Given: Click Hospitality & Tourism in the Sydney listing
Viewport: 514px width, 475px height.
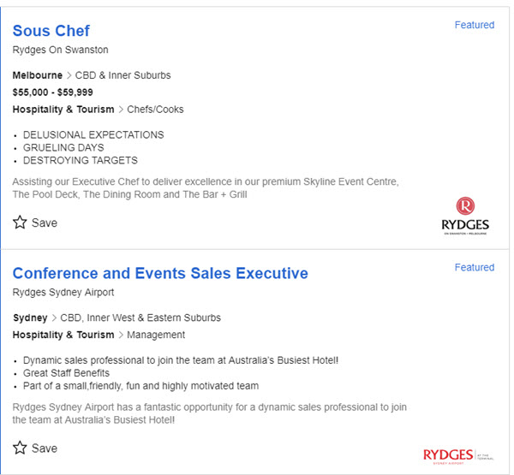Looking at the screenshot, I should click(63, 335).
